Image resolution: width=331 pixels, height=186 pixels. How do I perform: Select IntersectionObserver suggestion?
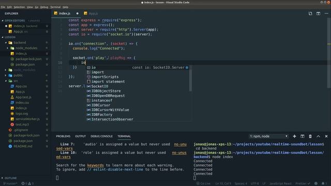point(138,119)
